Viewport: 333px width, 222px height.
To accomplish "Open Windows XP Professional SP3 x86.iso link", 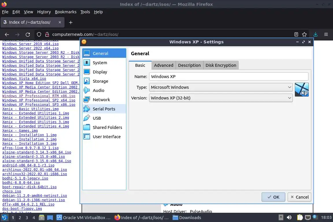I will [x=39, y=105].
